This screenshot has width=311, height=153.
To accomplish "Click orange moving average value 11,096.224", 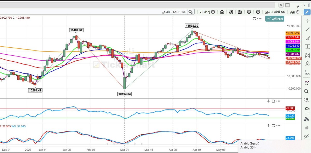I will click(x=293, y=33).
